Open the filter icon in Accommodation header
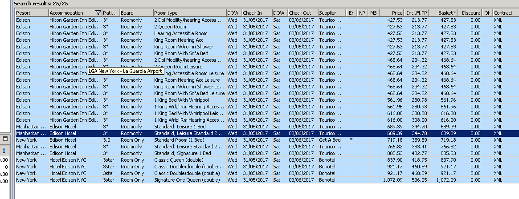The image size is (519, 199). point(98,13)
